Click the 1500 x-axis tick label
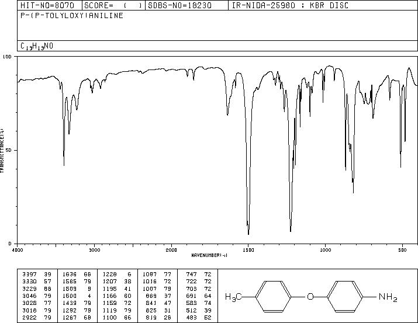The height and width of the screenshot is (323, 418). pyautogui.click(x=248, y=250)
